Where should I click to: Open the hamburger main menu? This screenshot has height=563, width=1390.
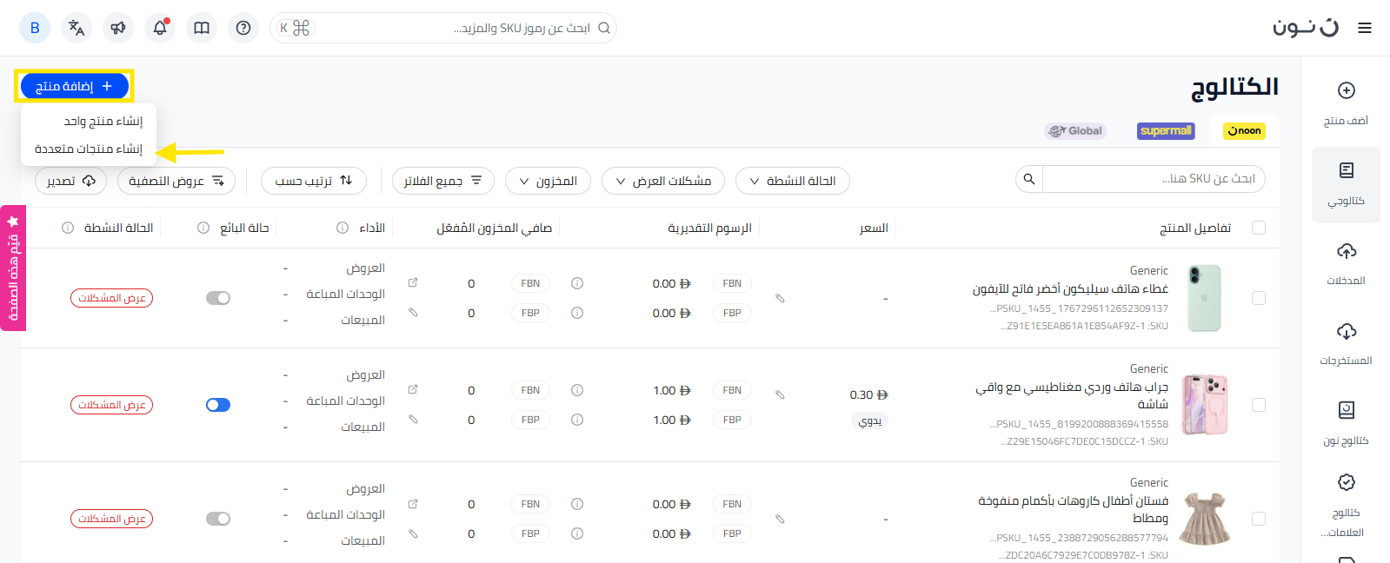click(1365, 28)
